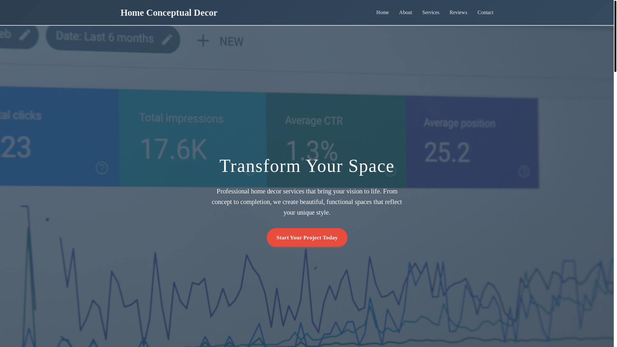Click the Home Conceptual Decor logo

(169, 13)
